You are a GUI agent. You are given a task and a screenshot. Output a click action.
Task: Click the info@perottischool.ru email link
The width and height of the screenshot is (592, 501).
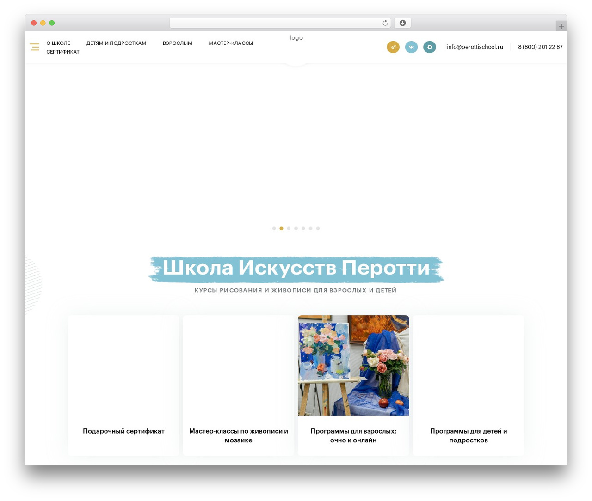click(x=475, y=47)
